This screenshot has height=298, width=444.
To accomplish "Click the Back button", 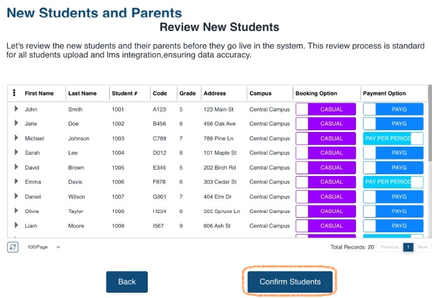I will pyautogui.click(x=127, y=282).
